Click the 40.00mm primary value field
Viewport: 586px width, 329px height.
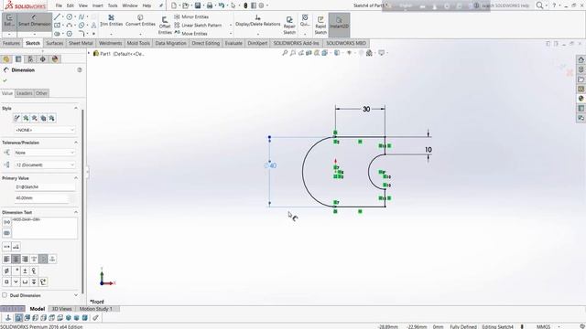(x=42, y=198)
